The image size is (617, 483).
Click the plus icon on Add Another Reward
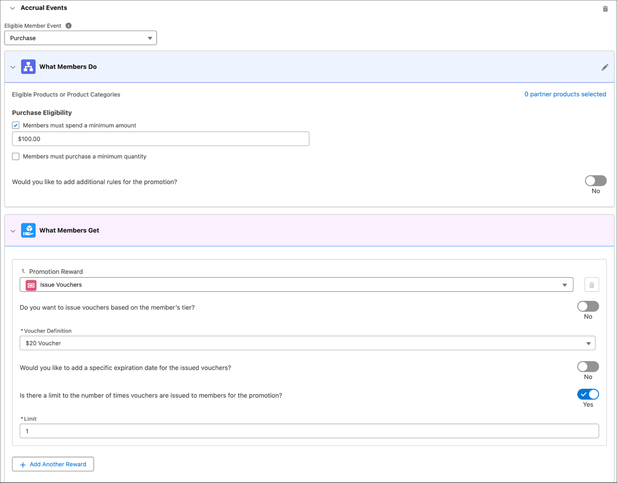tap(23, 464)
